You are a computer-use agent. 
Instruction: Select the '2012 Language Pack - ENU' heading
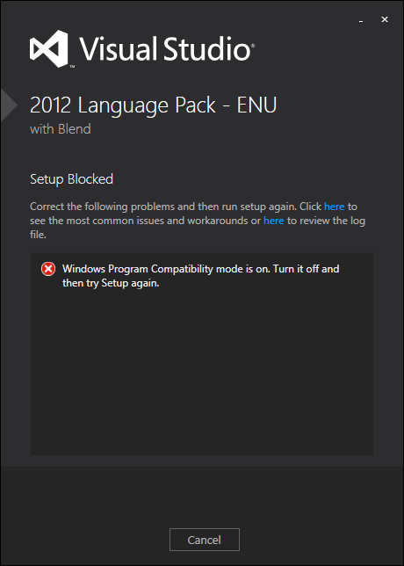coord(154,105)
